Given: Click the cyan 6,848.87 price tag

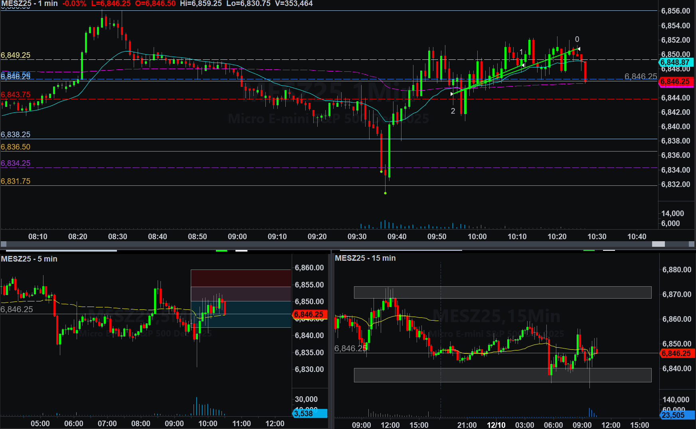Looking at the screenshot, I should click(676, 63).
